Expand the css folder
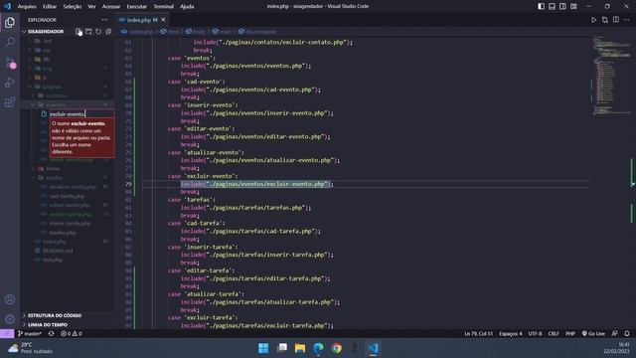The image size is (636, 358). pyautogui.click(x=47, y=50)
